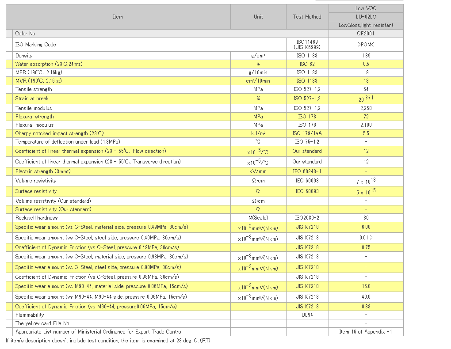
Task: Click the "ISO 179/1eA" test method cell
Action: pos(307,133)
